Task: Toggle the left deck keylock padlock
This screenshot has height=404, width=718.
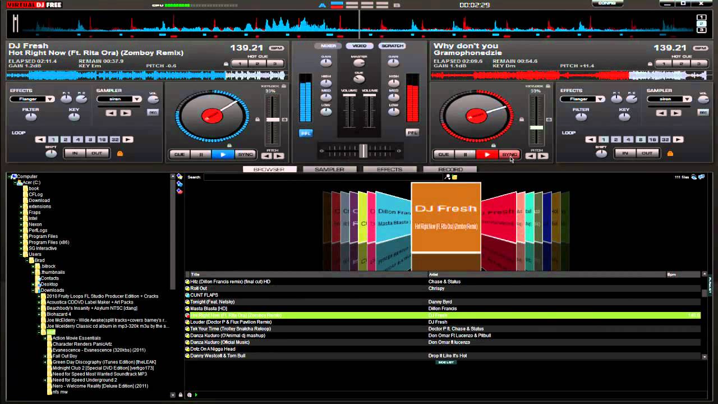Action: (x=284, y=86)
